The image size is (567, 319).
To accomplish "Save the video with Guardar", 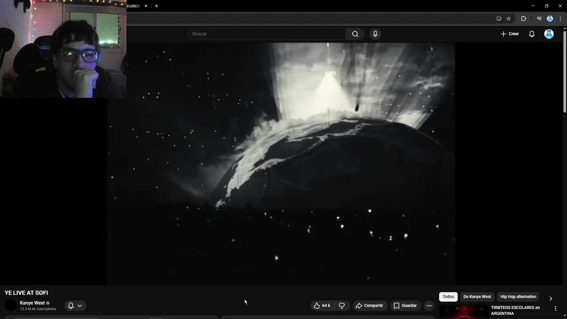I will (x=405, y=306).
